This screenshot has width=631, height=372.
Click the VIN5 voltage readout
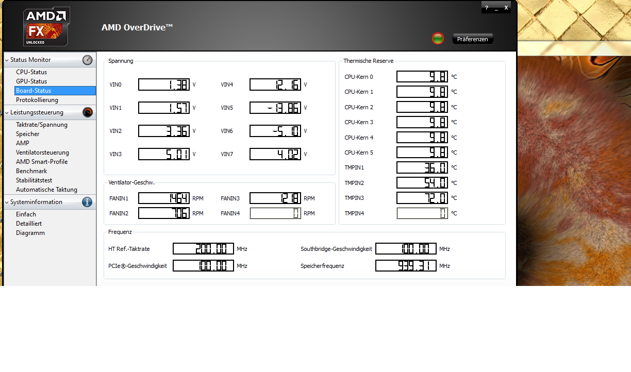[x=275, y=108]
